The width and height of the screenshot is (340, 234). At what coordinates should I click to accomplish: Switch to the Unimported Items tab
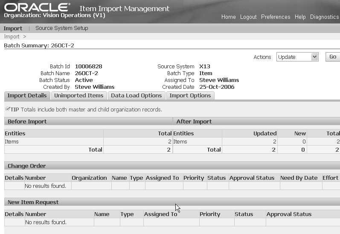click(79, 96)
